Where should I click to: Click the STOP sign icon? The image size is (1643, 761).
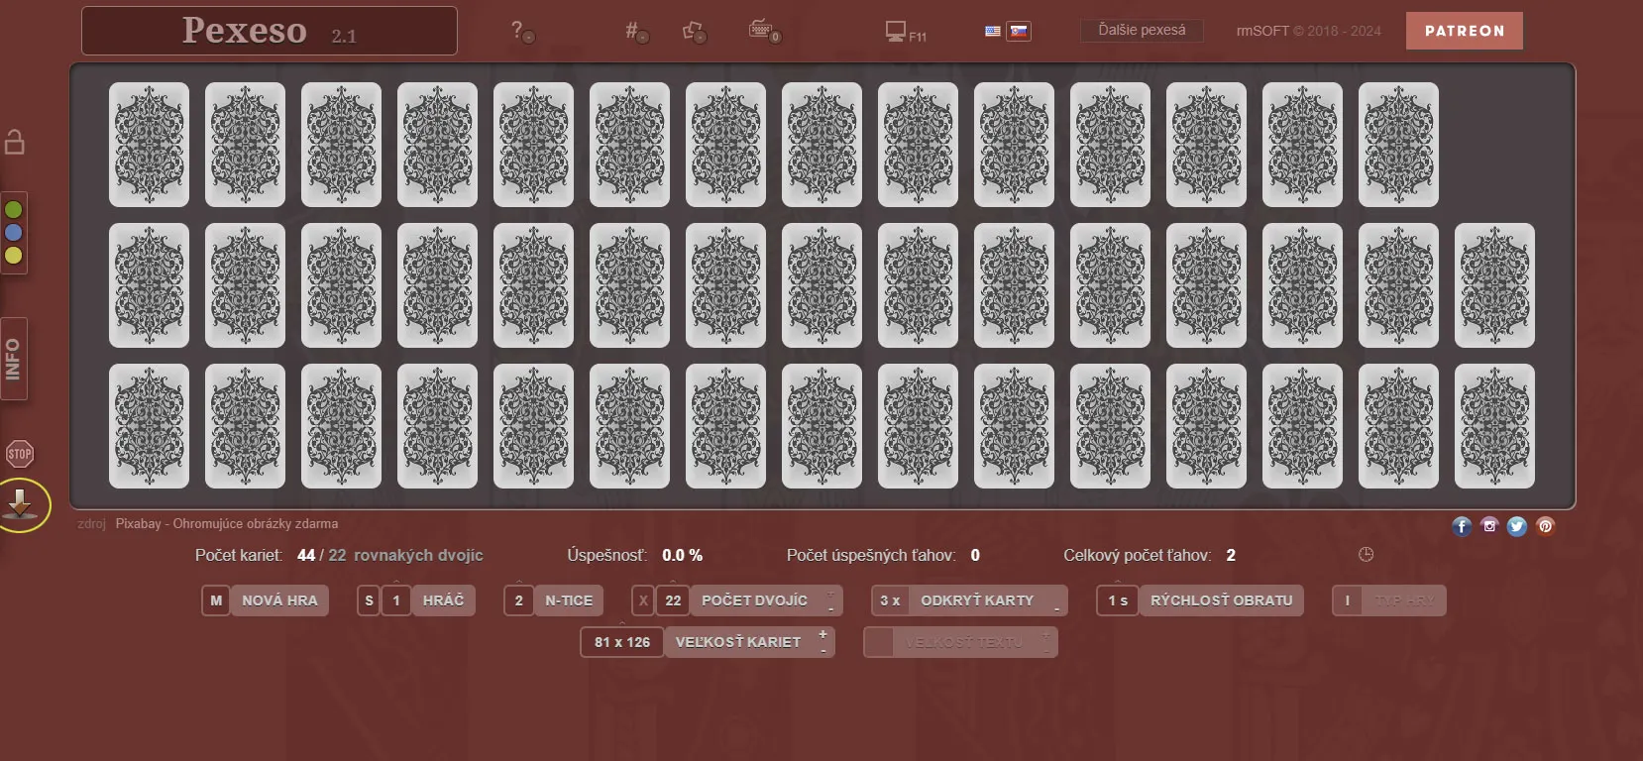[20, 454]
